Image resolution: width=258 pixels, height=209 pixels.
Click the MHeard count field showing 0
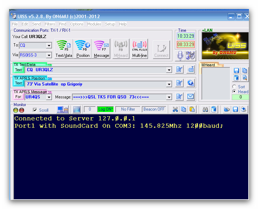[x=241, y=97]
